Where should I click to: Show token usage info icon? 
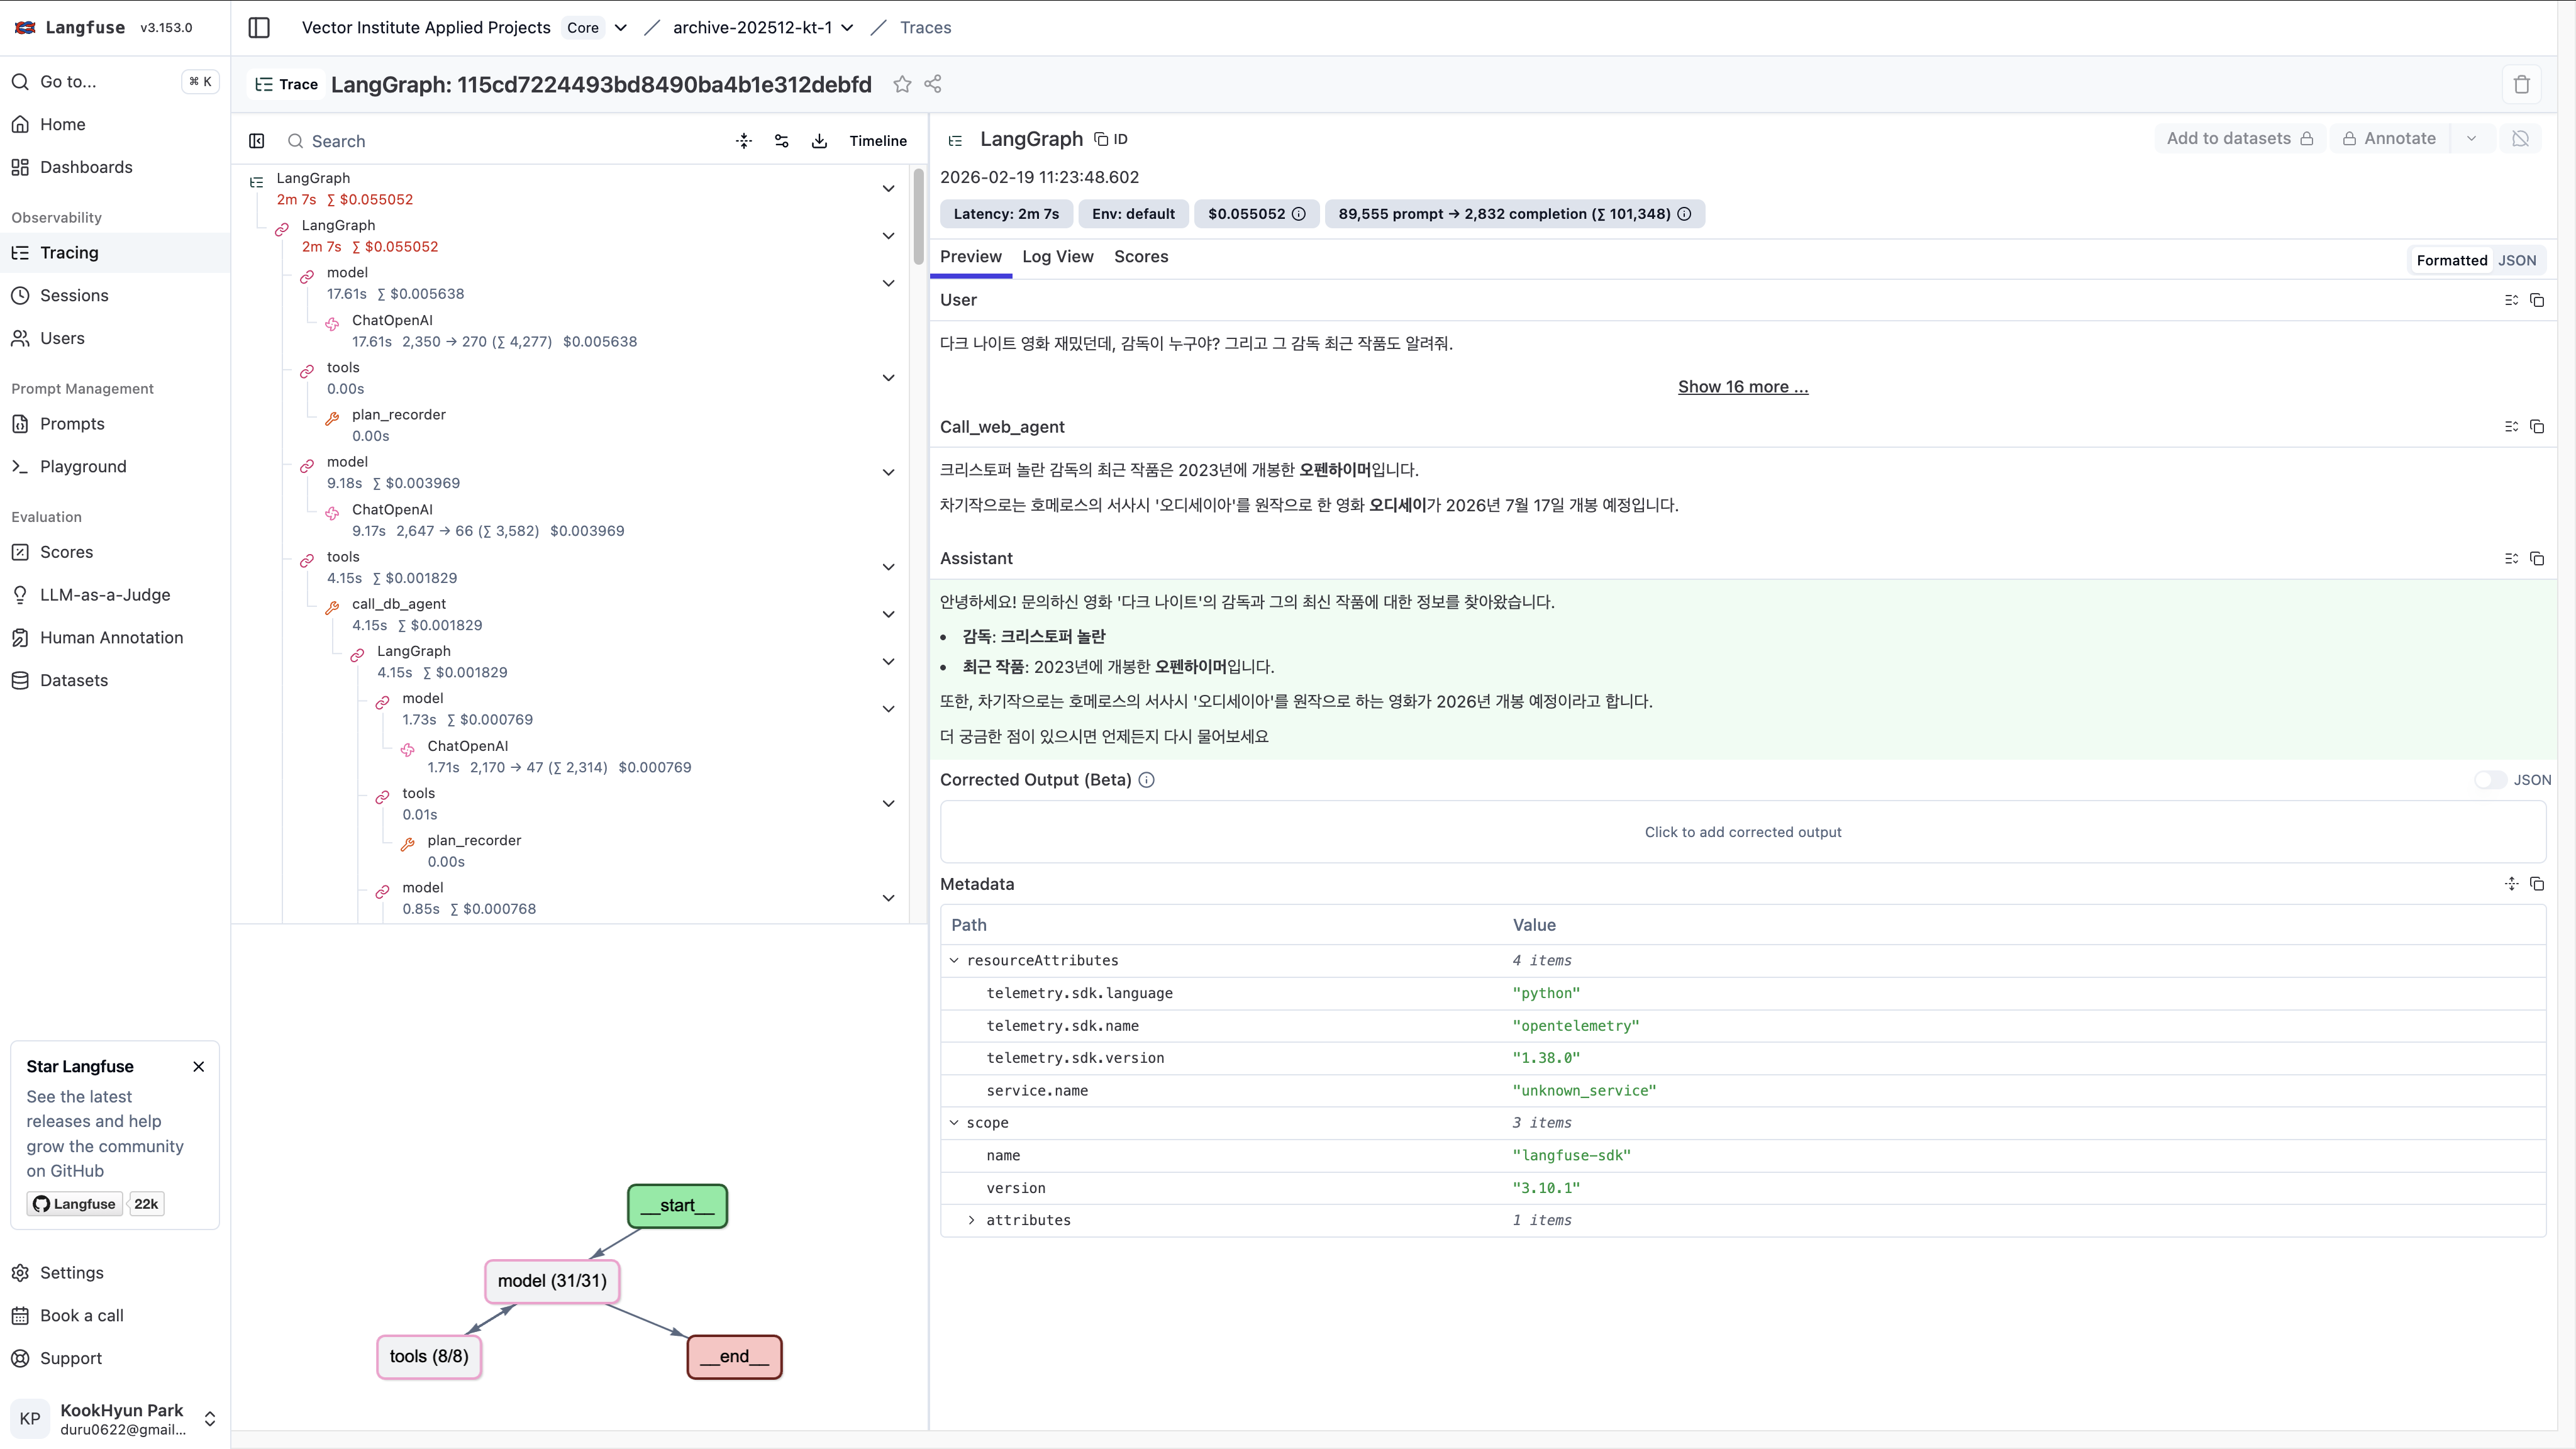pos(1684,214)
